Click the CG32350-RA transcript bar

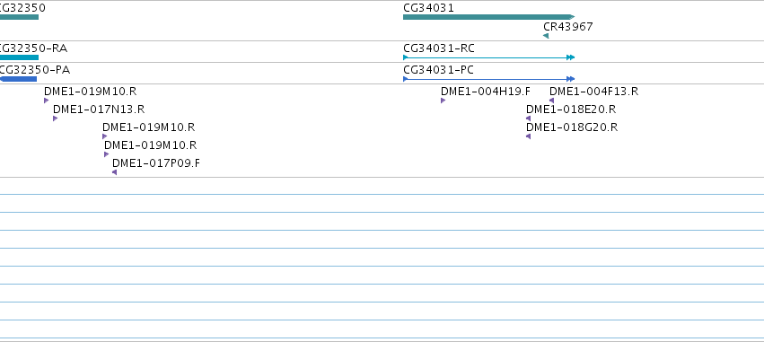point(19,57)
